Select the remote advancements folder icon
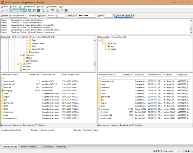The height and width of the screenshot is (153, 193). (x=99, y=81)
